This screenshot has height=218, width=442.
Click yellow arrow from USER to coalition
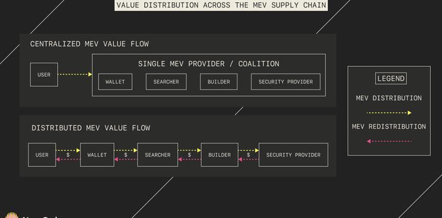coord(75,75)
